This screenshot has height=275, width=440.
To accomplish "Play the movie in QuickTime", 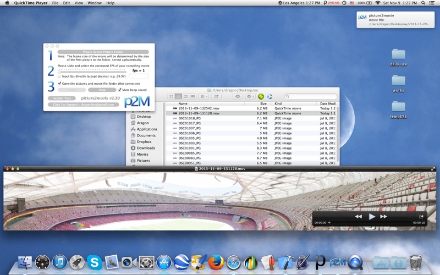I will 372,216.
